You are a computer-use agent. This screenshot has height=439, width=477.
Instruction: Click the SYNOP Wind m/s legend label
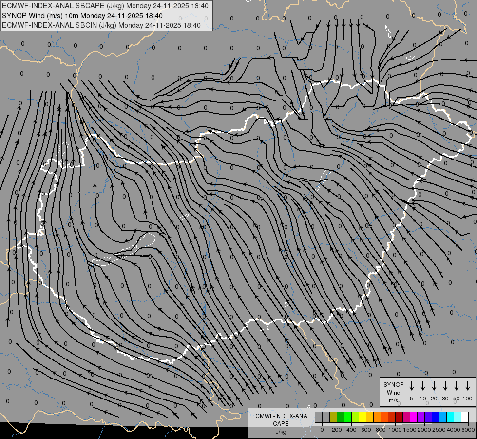[x=393, y=392]
